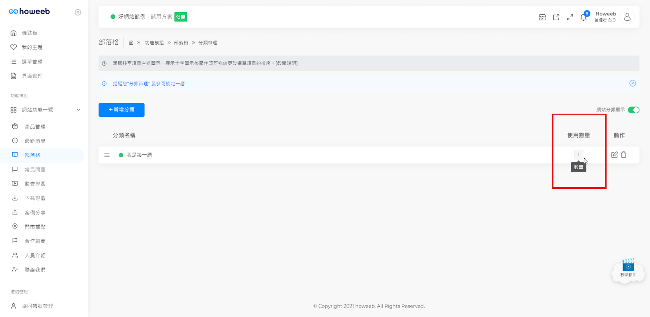Viewport: 650px width, 317px height.
Task: Open notifications bell
Action: coord(584,17)
